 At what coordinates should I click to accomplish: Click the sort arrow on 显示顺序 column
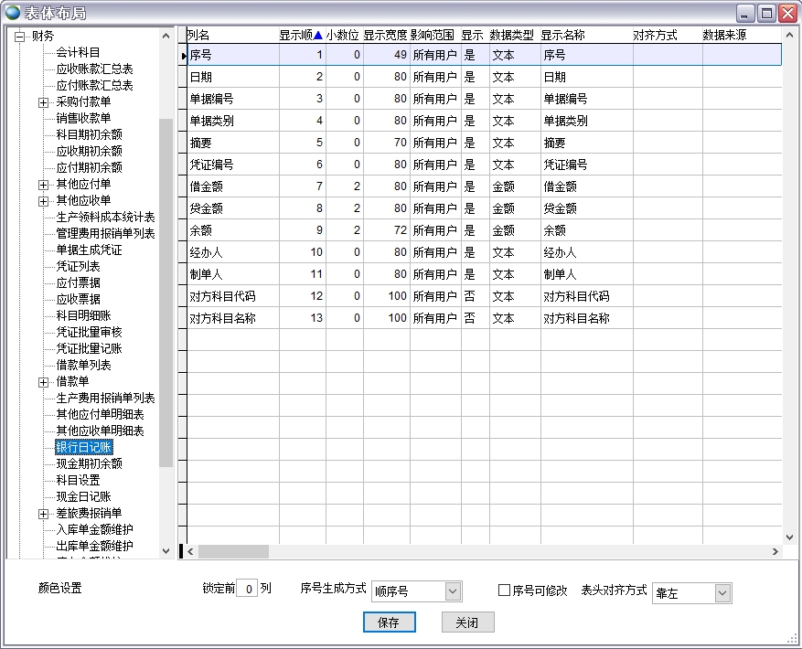click(x=318, y=36)
